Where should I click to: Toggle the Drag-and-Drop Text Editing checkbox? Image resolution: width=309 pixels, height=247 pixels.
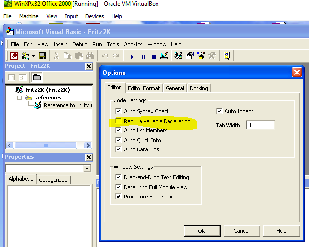click(x=118, y=177)
